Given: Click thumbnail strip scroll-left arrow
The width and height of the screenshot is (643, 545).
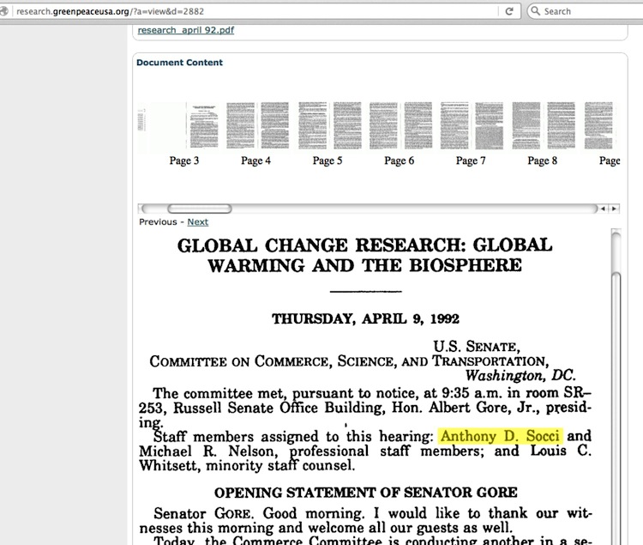Looking at the screenshot, I should [603, 209].
